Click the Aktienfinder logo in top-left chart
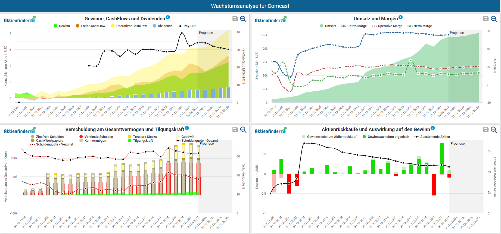This screenshot has width=501, height=234. pos(20,20)
